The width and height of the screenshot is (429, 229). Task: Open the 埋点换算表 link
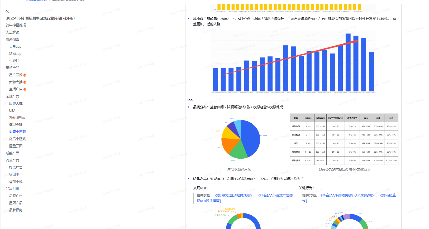(x=388, y=195)
